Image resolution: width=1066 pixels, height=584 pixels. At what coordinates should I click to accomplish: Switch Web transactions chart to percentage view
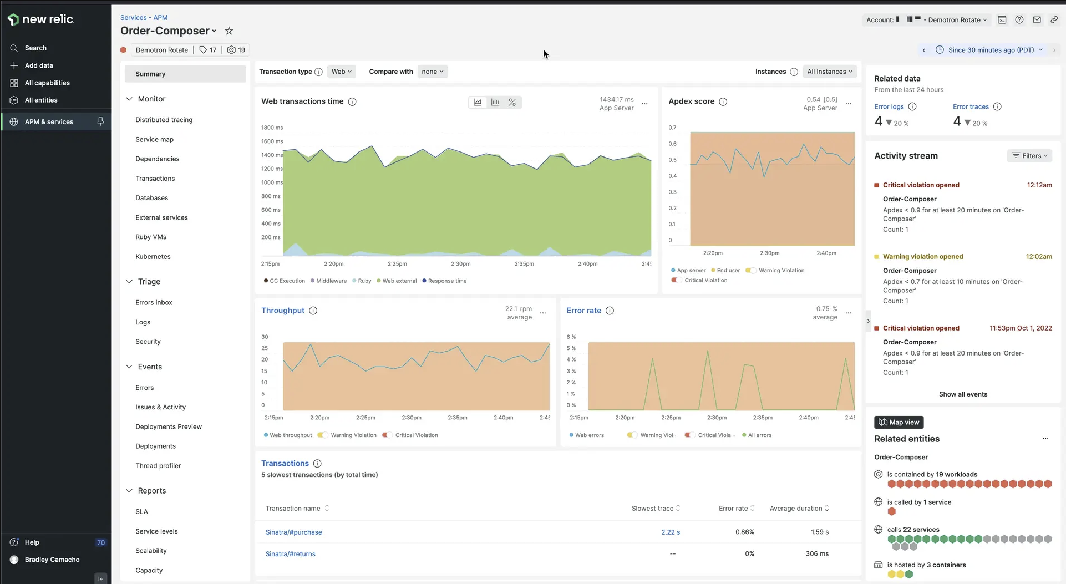pos(512,102)
